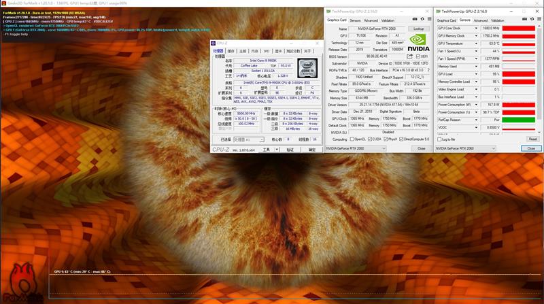Click the Lookup button in GPU-Z
The width and height of the screenshot is (544, 304).
pos(418,29)
